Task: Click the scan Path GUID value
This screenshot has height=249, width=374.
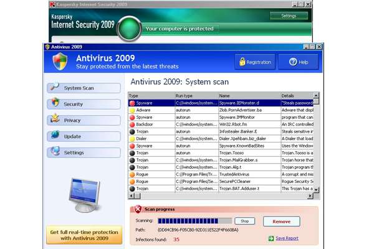Action: coord(198,230)
